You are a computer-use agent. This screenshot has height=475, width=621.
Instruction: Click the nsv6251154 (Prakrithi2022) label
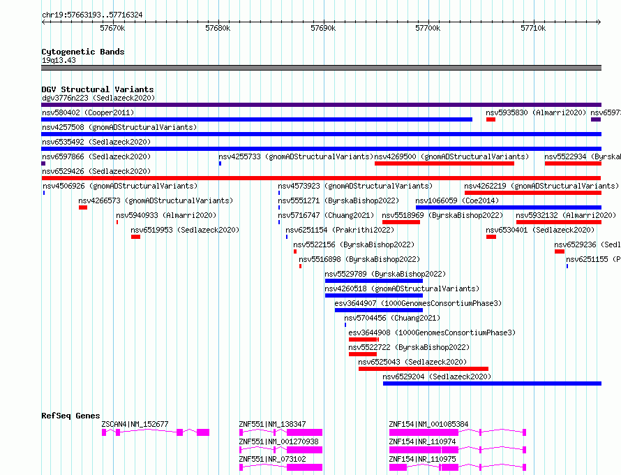pyautogui.click(x=341, y=230)
